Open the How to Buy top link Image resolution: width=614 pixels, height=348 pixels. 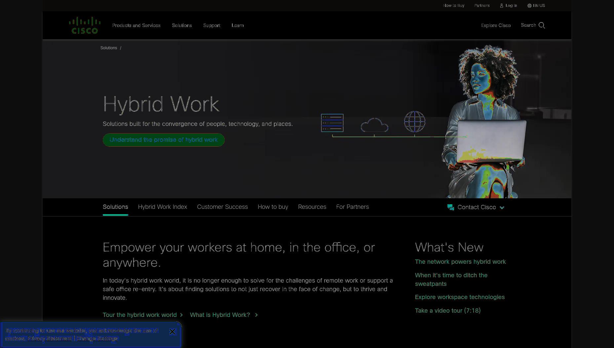tap(453, 6)
